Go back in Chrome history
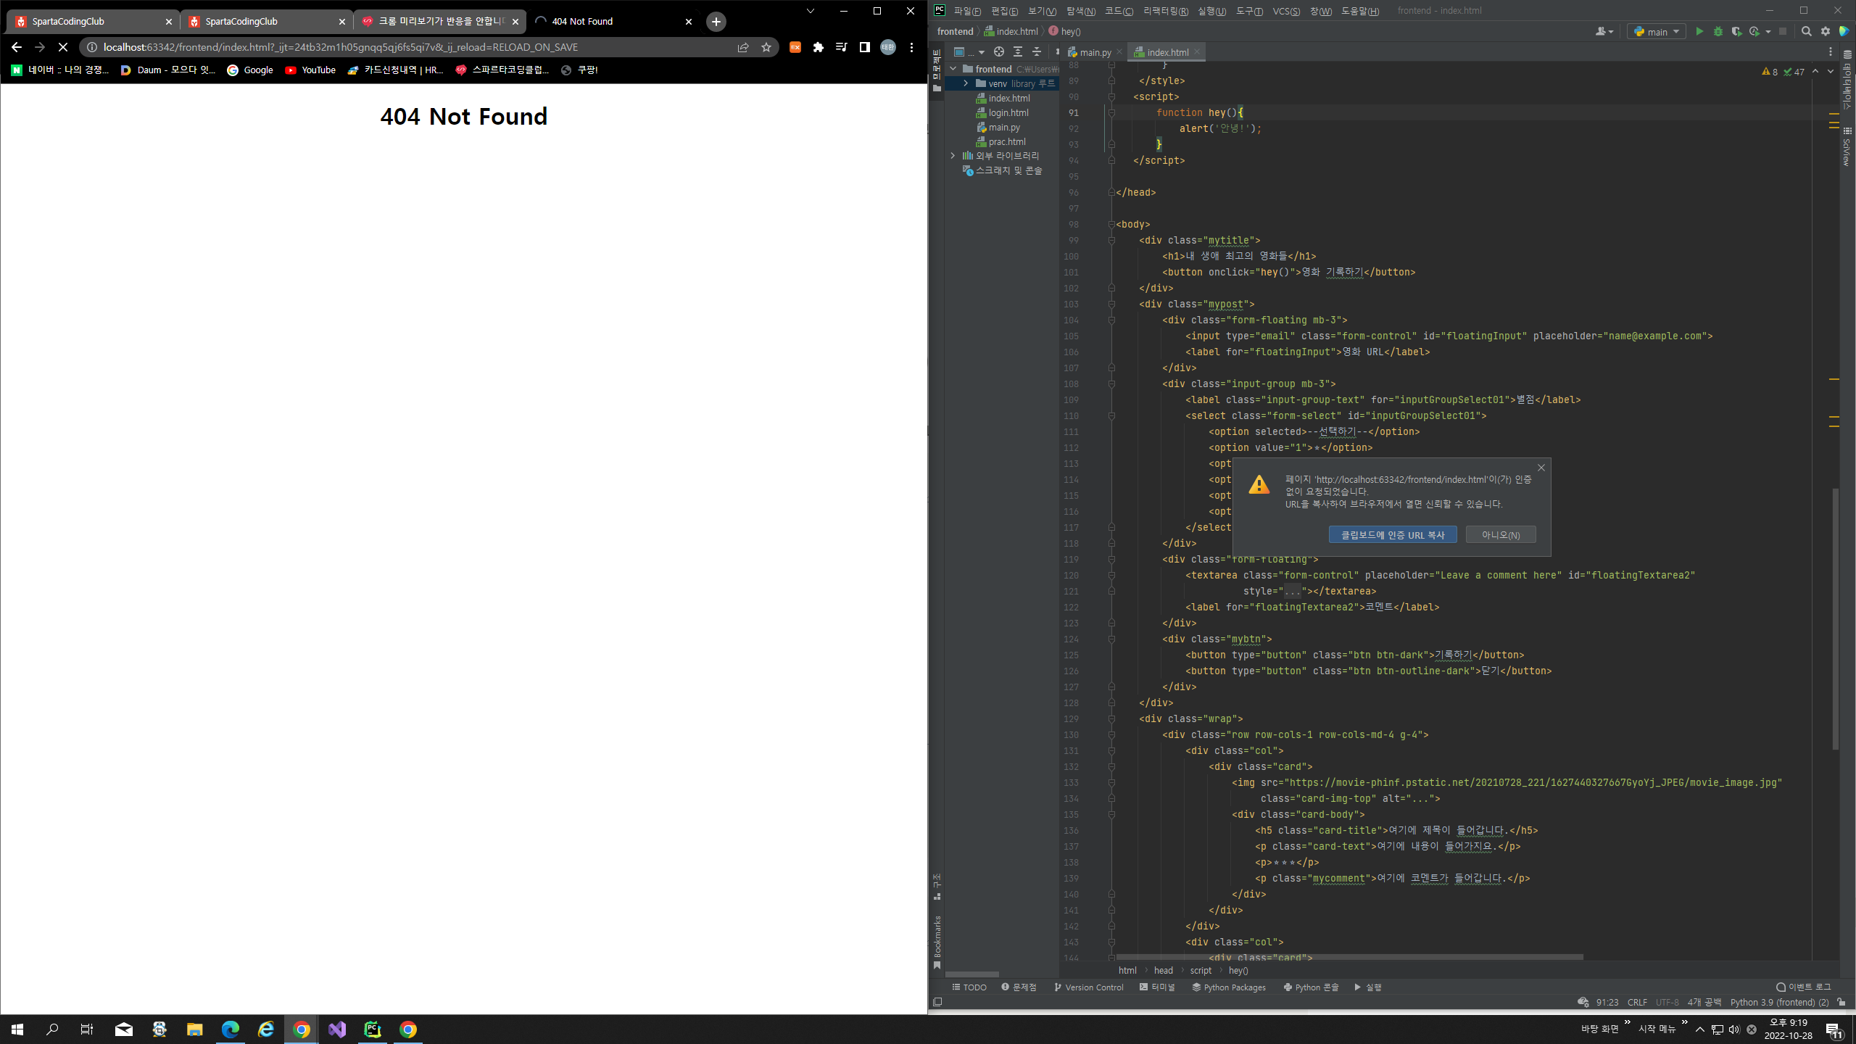Viewport: 1856px width, 1044px height. click(x=17, y=47)
